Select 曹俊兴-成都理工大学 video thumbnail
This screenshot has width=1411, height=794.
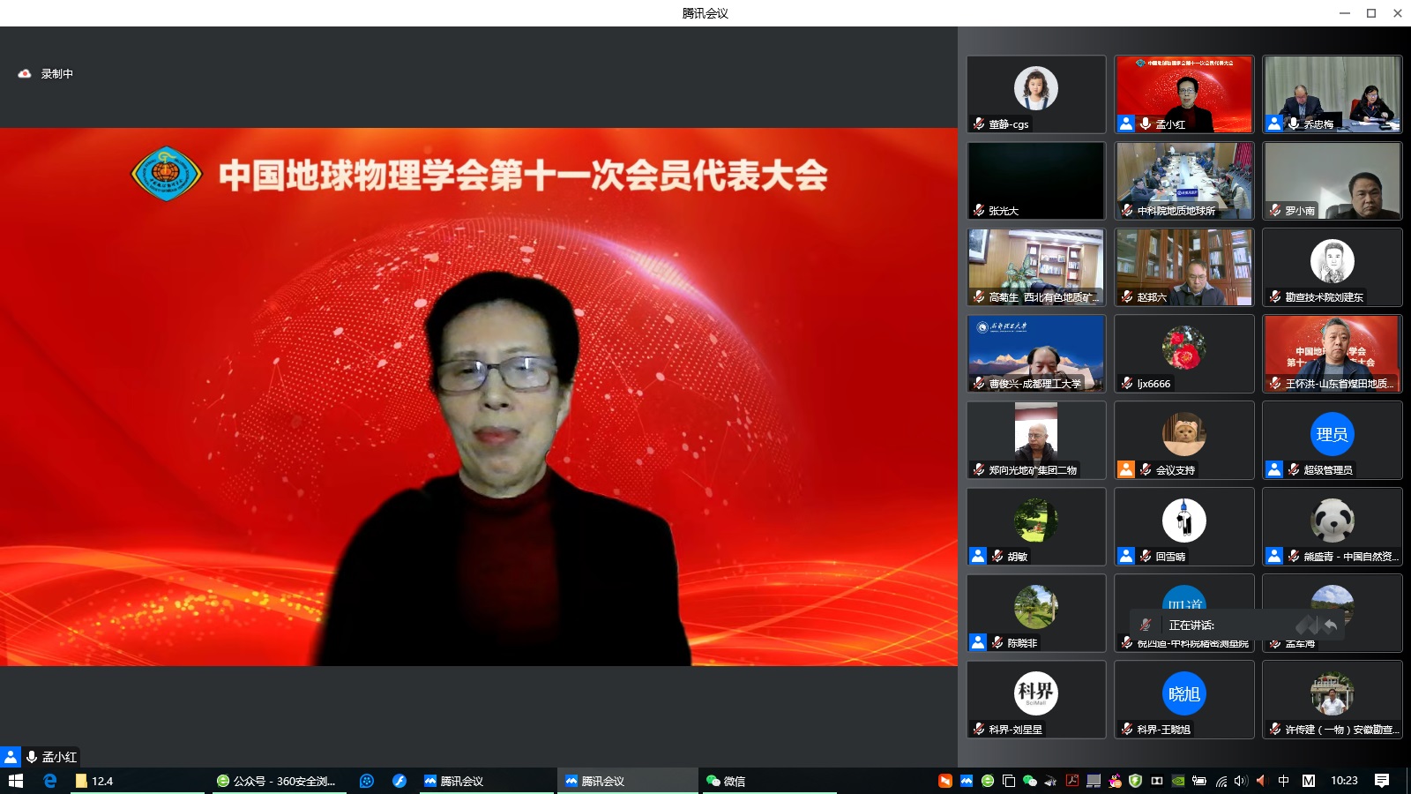[x=1036, y=354]
